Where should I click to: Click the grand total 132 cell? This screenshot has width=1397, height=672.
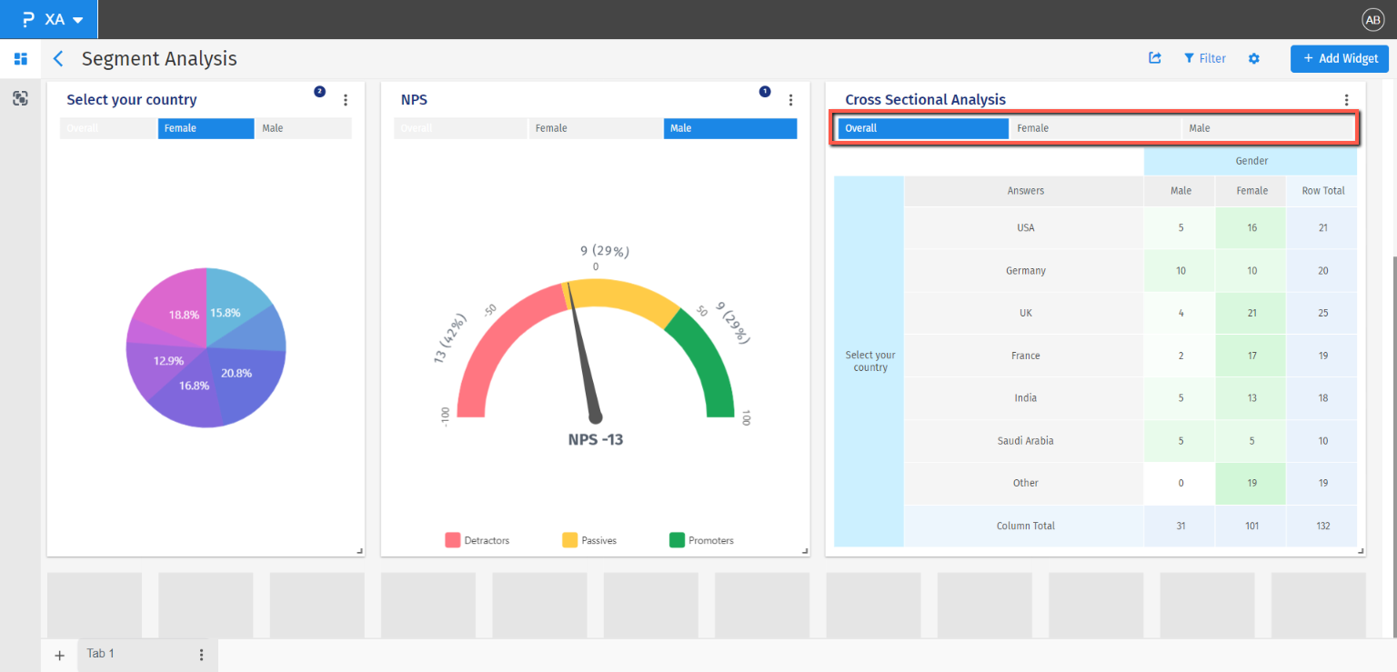(x=1322, y=526)
